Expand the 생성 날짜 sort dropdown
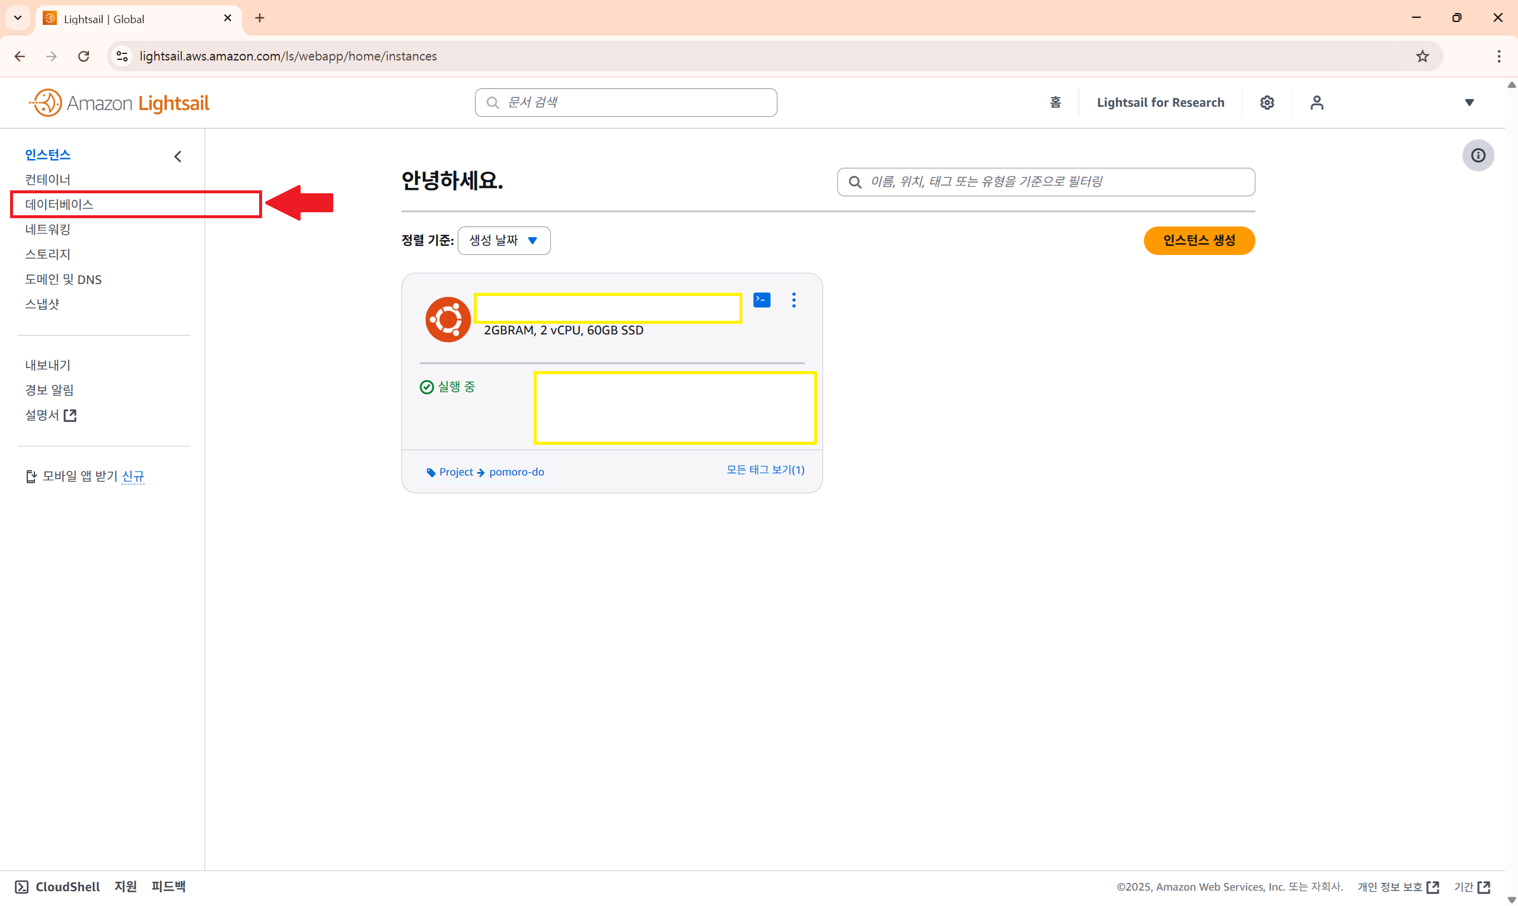 click(503, 241)
